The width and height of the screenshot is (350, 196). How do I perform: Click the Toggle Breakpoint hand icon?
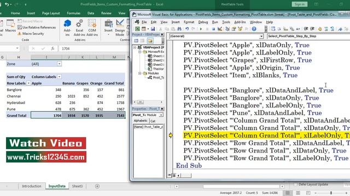point(319,29)
